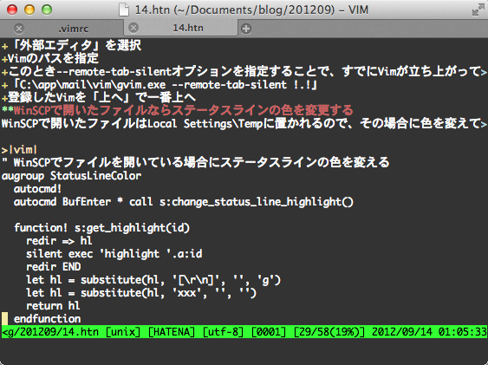Image resolution: width=488 pixels, height=365 pixels.
Task: Click '[HATENA]' filetype in status line
Action: (x=172, y=332)
